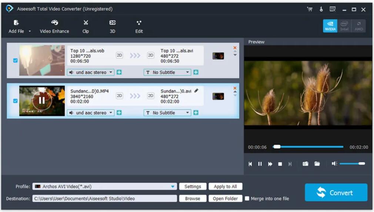Image resolution: width=374 pixels, height=212 pixels.
Task: Click Sundanc...D)0.MP4 source name
Action: click(90, 91)
